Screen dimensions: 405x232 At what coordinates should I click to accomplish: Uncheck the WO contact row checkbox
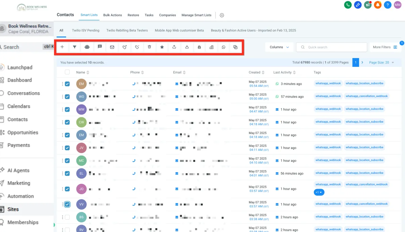67,97
